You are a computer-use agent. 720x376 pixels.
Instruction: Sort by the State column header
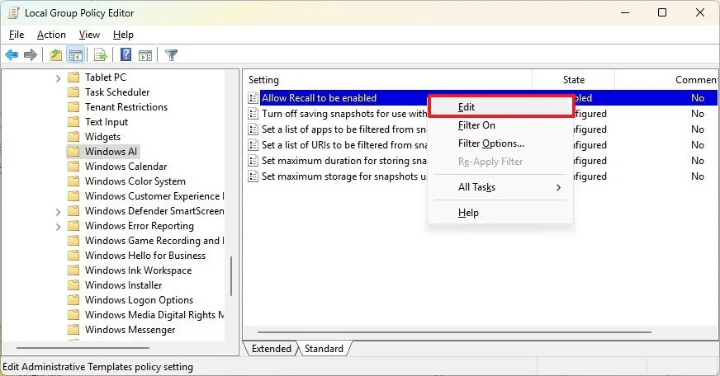(x=574, y=80)
